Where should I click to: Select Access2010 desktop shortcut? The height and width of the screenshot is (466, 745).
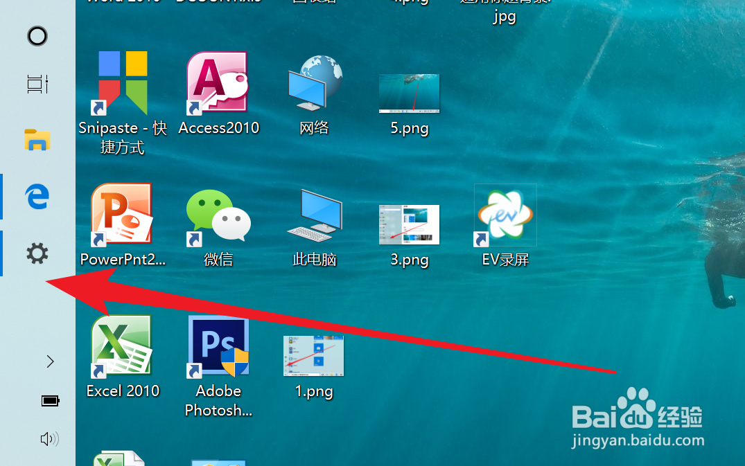[218, 83]
